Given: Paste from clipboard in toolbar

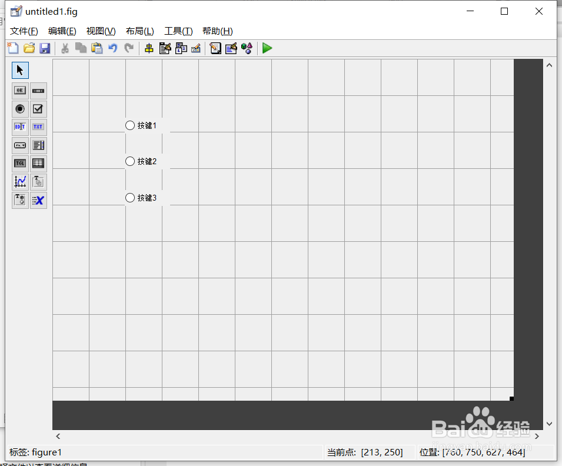Looking at the screenshot, I should [97, 48].
